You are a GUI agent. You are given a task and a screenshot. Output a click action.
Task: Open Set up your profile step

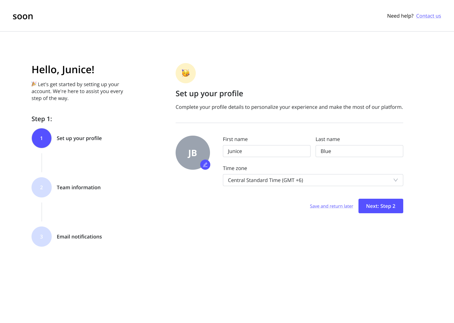click(79, 138)
